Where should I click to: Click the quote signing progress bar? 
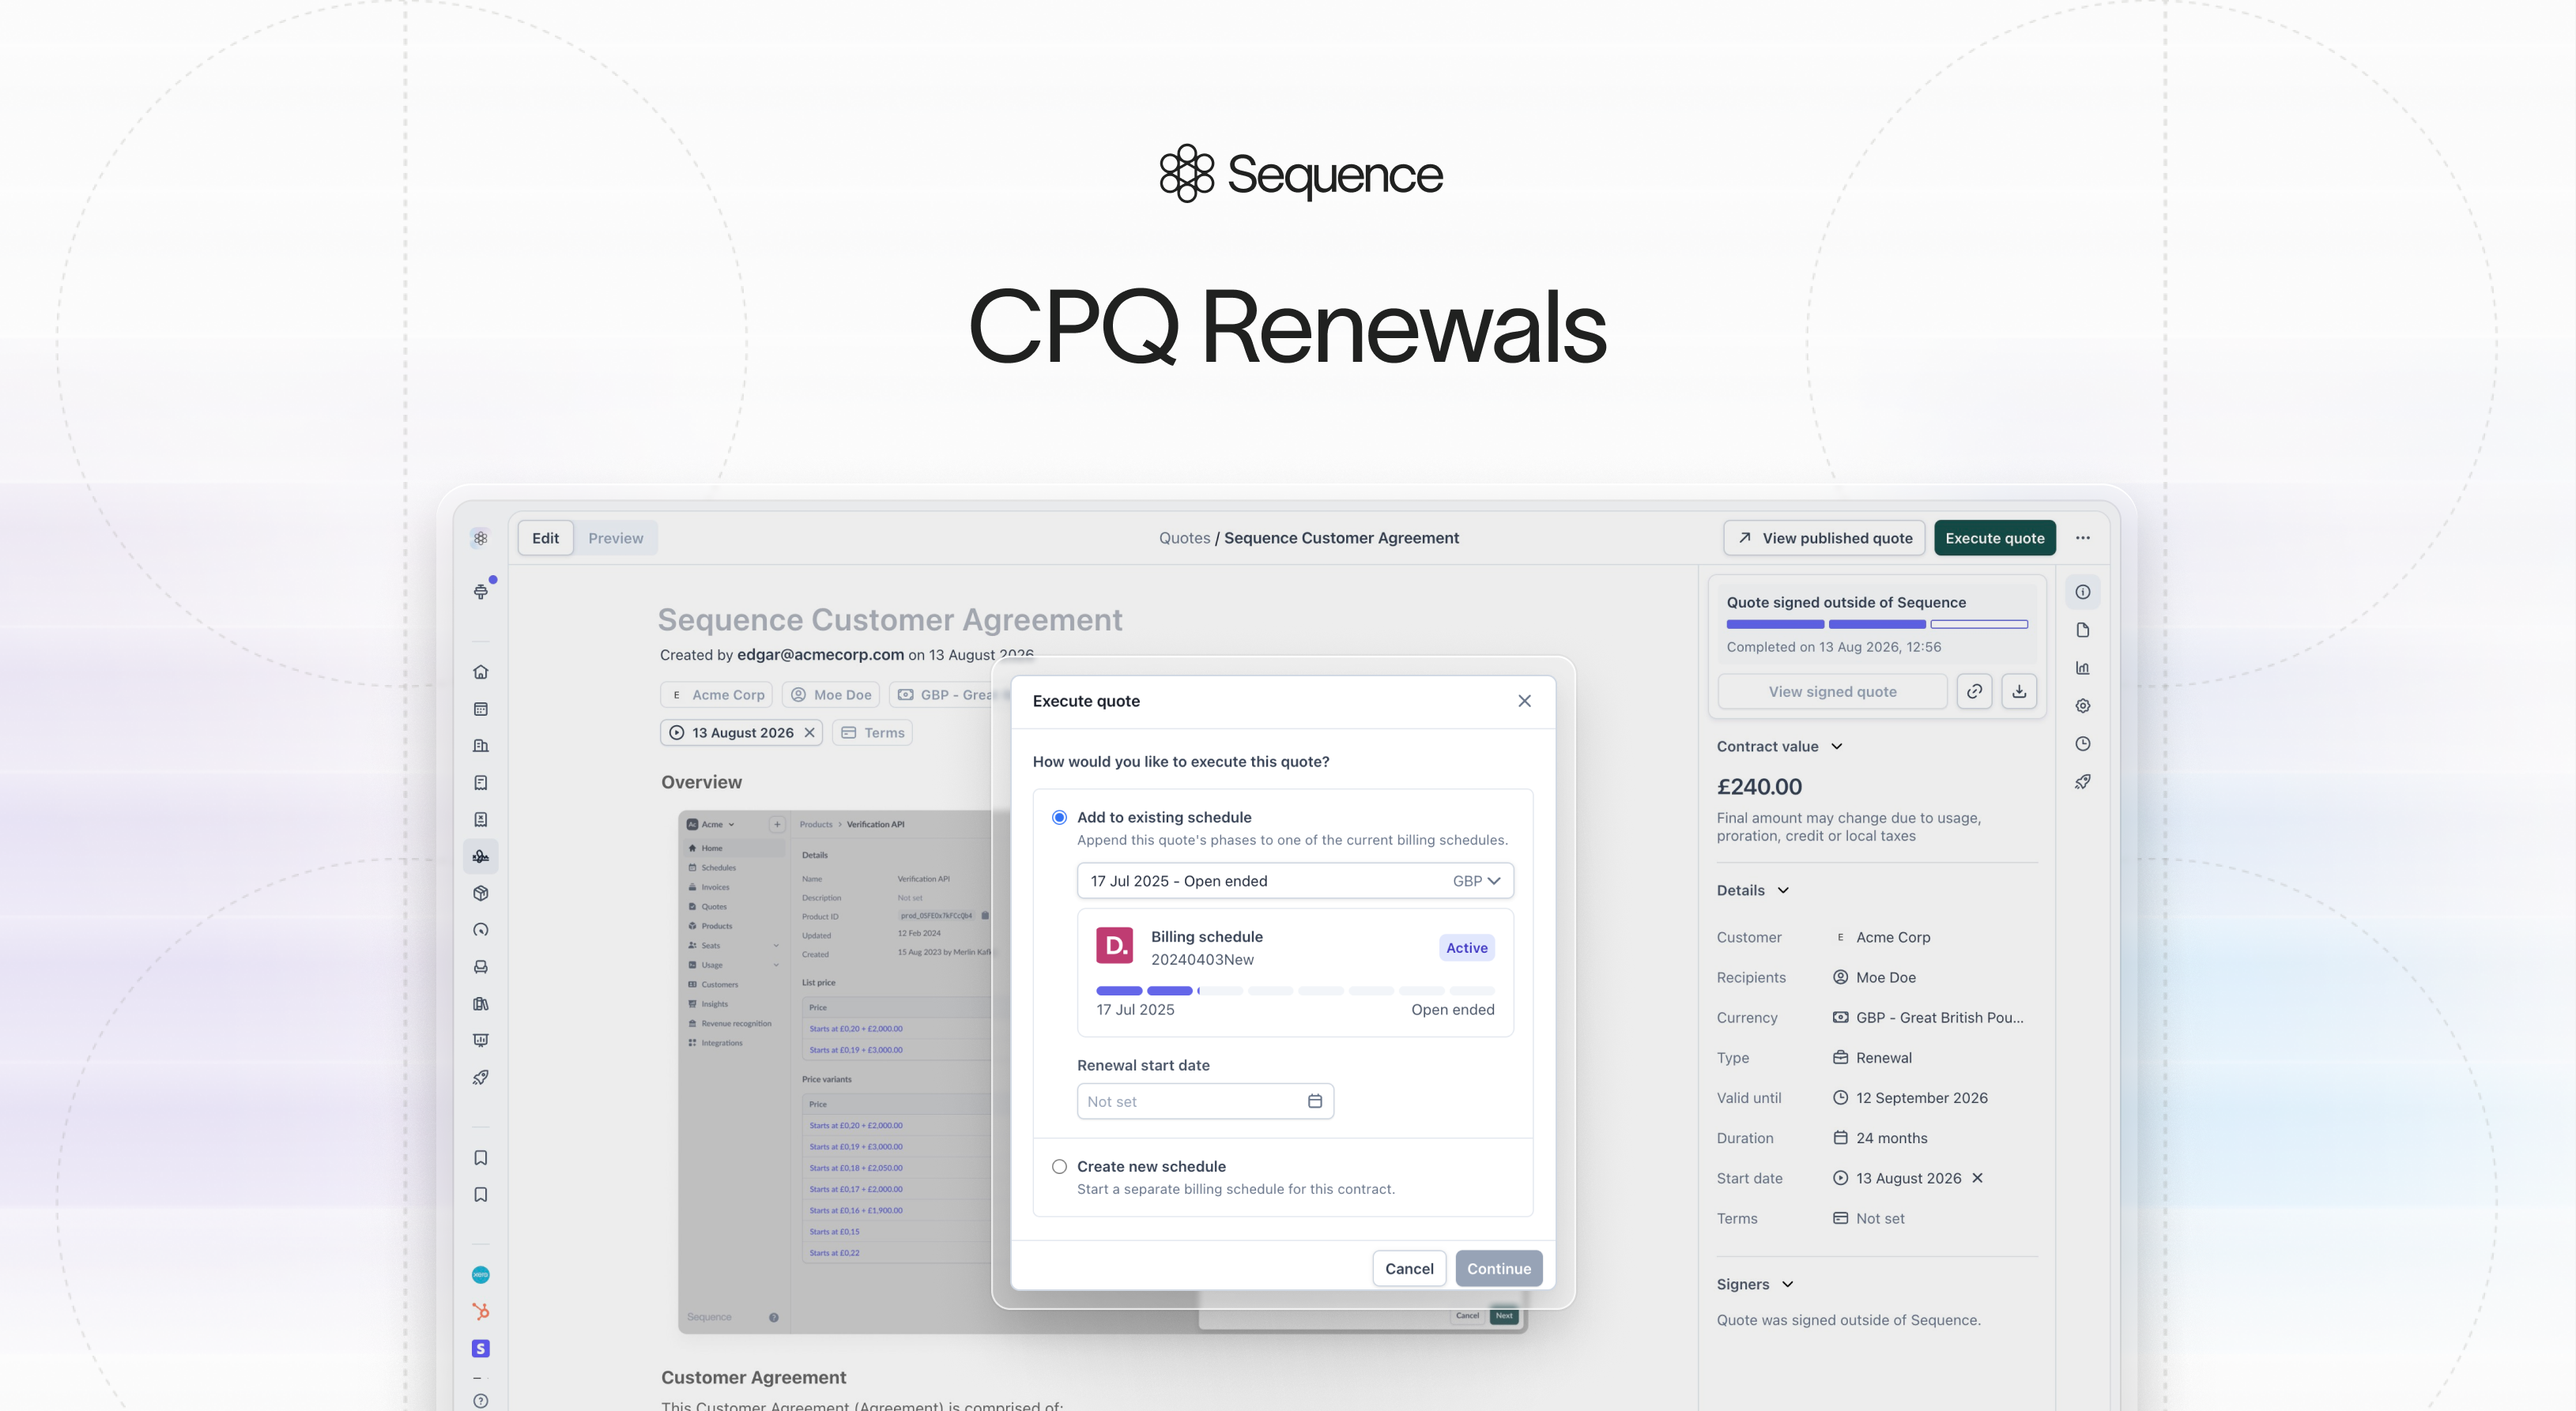(1877, 625)
